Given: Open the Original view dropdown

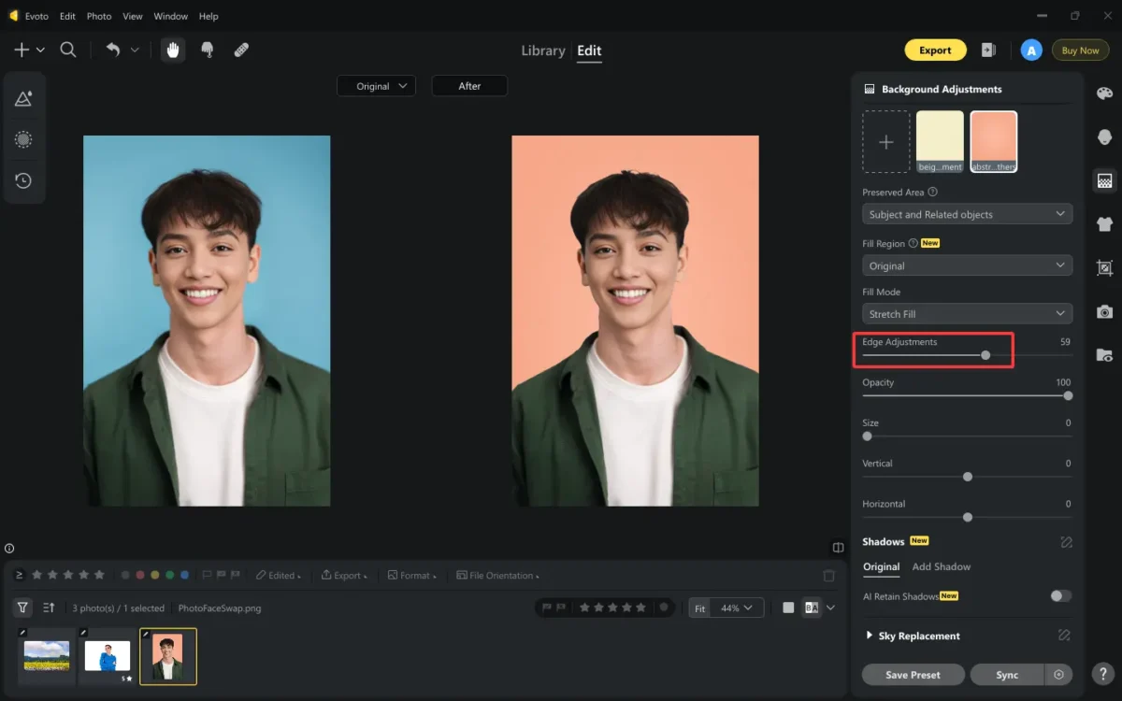Looking at the screenshot, I should click(376, 86).
